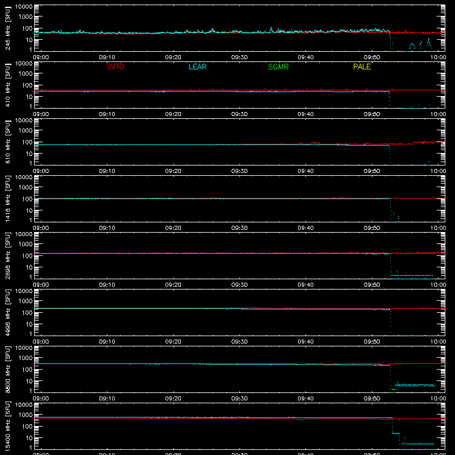The width and height of the screenshot is (455, 455).
Task: Select the 610 MHz [SFU] axis label
Action: click(8, 142)
